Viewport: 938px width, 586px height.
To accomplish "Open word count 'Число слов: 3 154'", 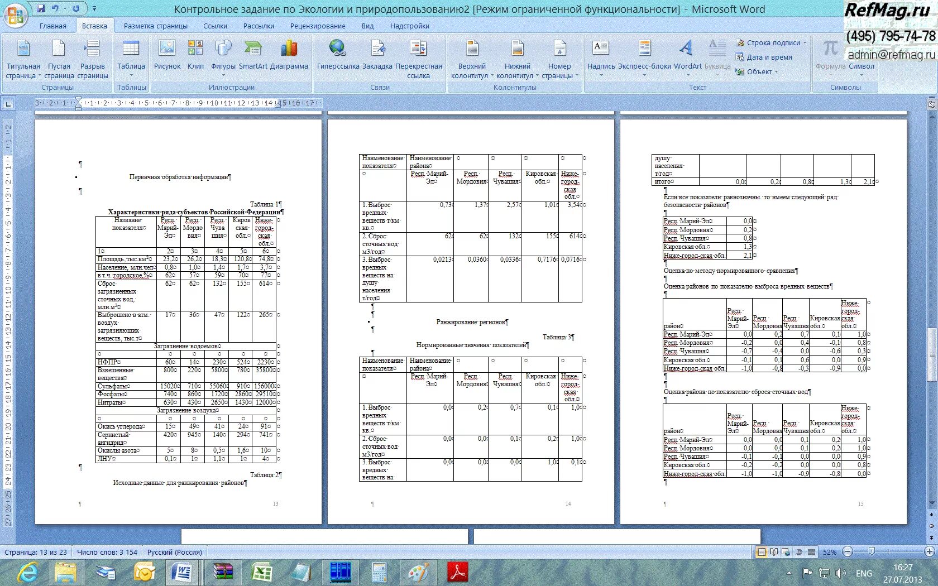I will point(107,552).
